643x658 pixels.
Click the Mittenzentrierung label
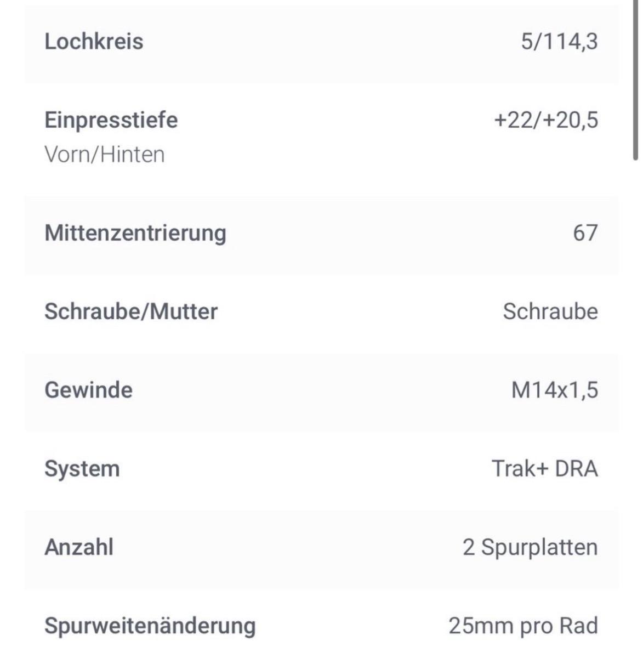[x=135, y=233]
